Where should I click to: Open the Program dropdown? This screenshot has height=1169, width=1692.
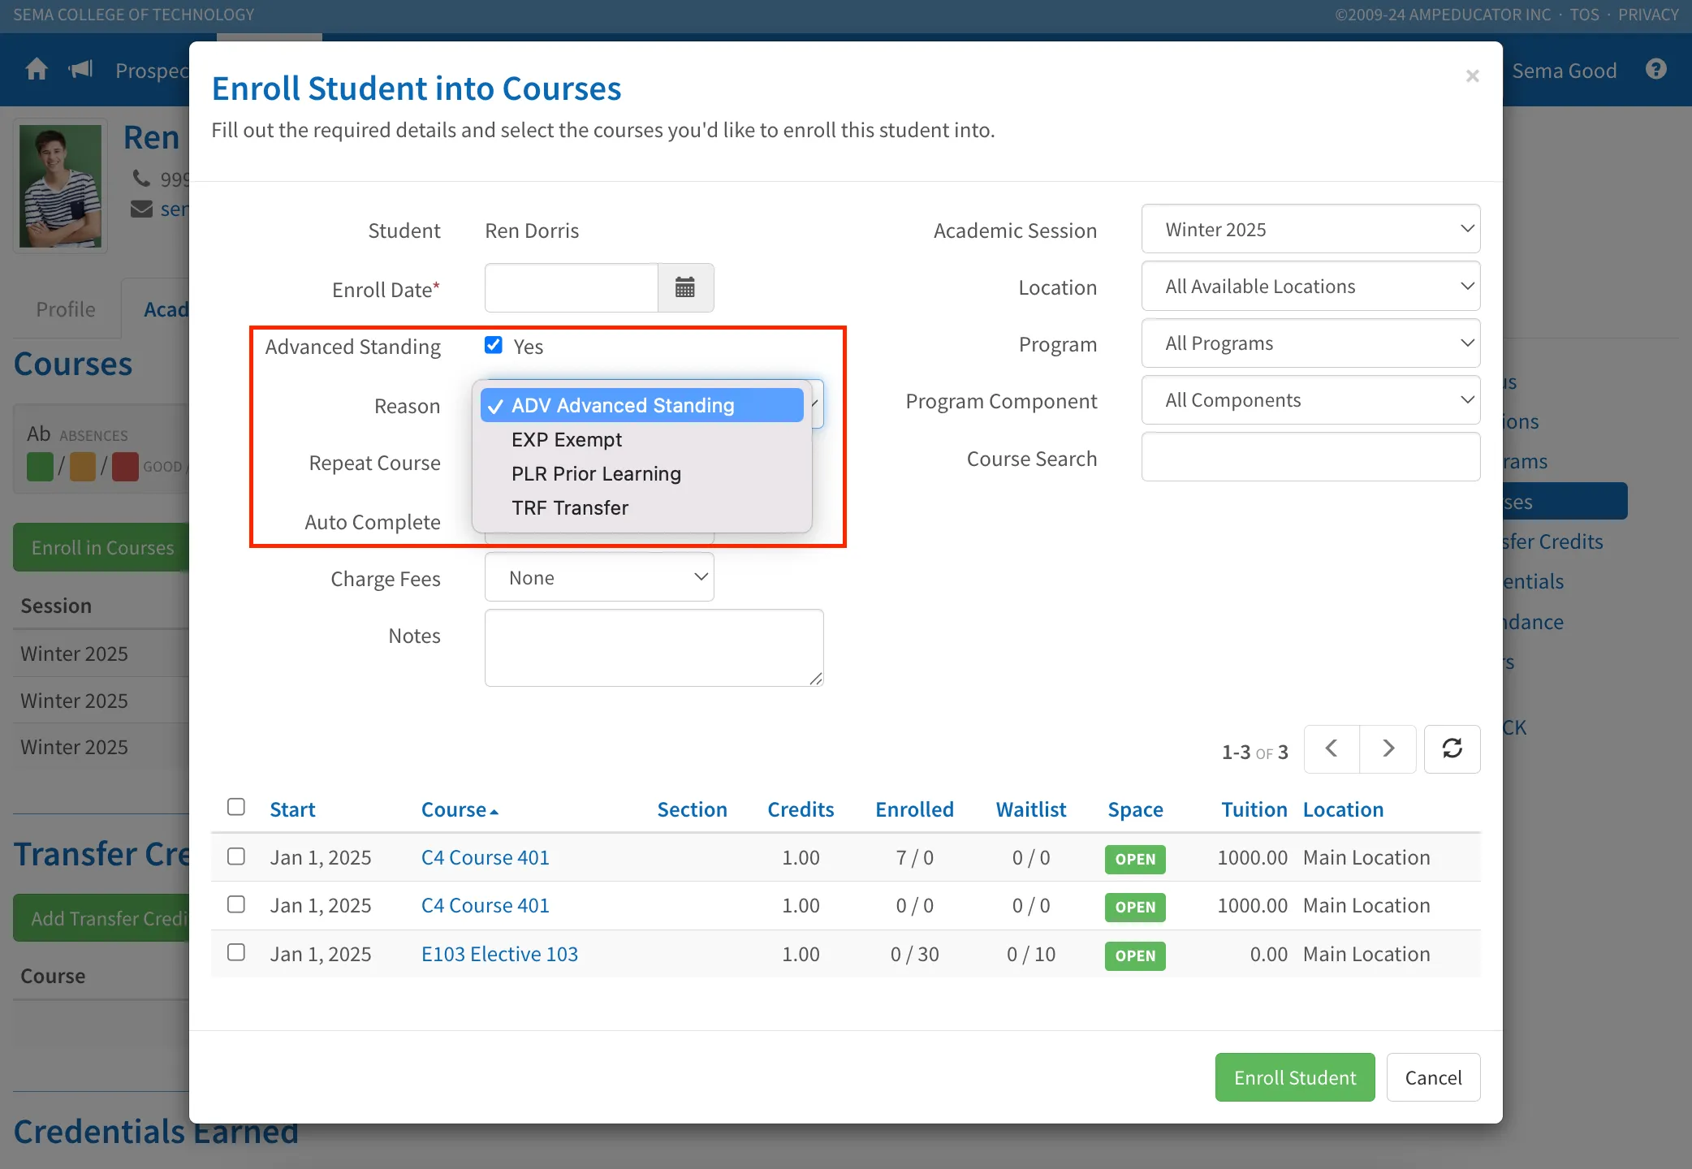coord(1310,343)
